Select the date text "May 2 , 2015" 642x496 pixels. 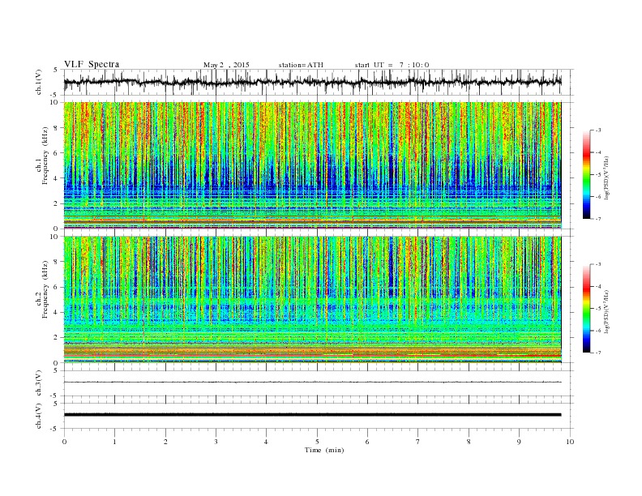[226, 65]
